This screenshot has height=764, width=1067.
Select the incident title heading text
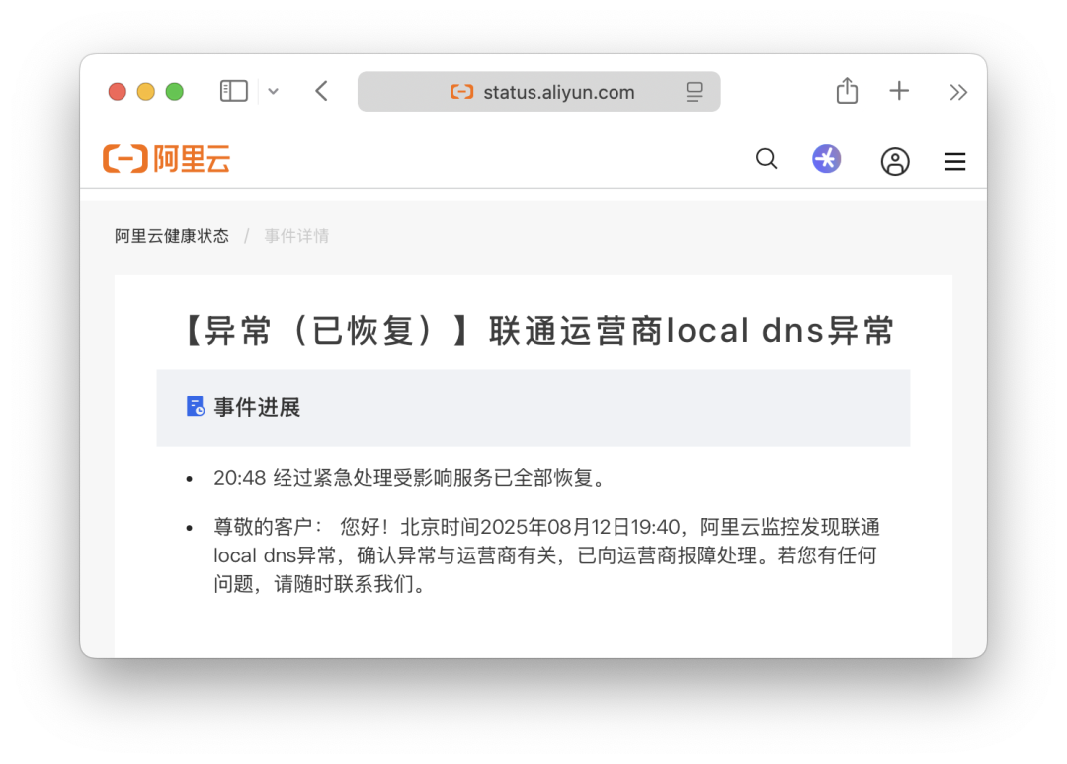point(539,331)
